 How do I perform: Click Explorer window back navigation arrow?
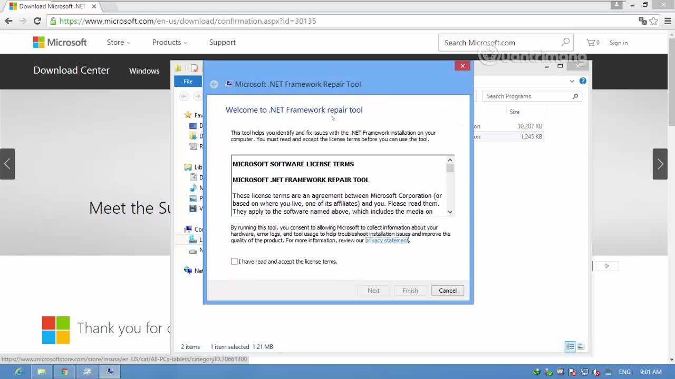[184, 96]
